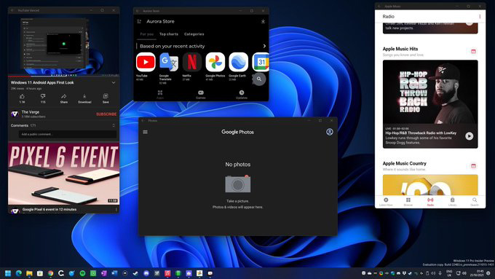View schedule icon for Apple Music Country
Viewport: 495px width, 279px height.
coord(473,166)
